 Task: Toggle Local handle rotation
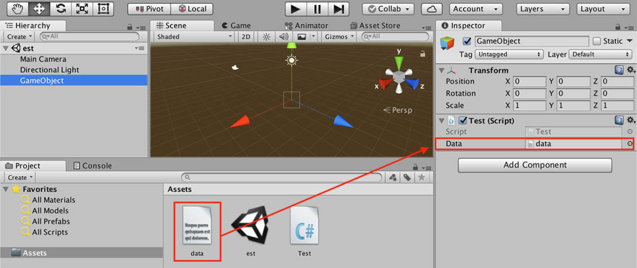coord(192,9)
